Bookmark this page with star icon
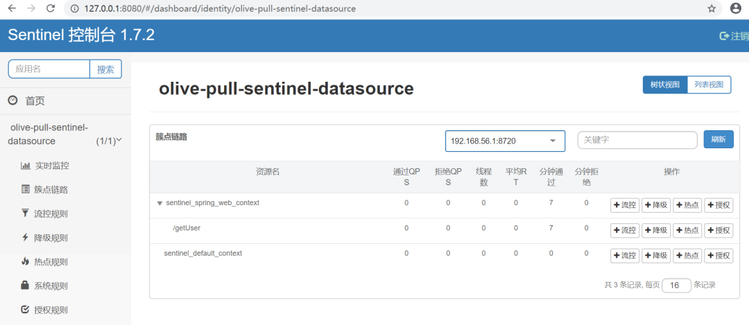 tap(712, 8)
